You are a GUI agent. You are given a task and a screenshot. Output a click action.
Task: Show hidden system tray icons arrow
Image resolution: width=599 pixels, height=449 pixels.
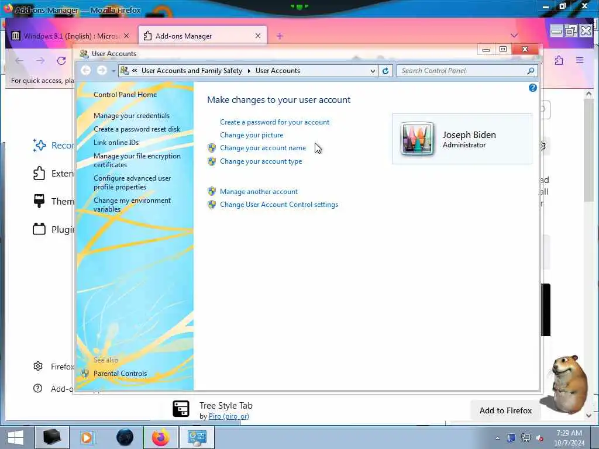(497, 438)
